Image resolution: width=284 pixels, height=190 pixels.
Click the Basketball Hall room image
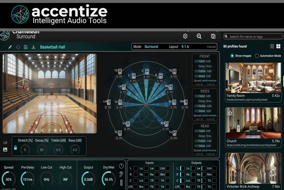(x=49, y=94)
